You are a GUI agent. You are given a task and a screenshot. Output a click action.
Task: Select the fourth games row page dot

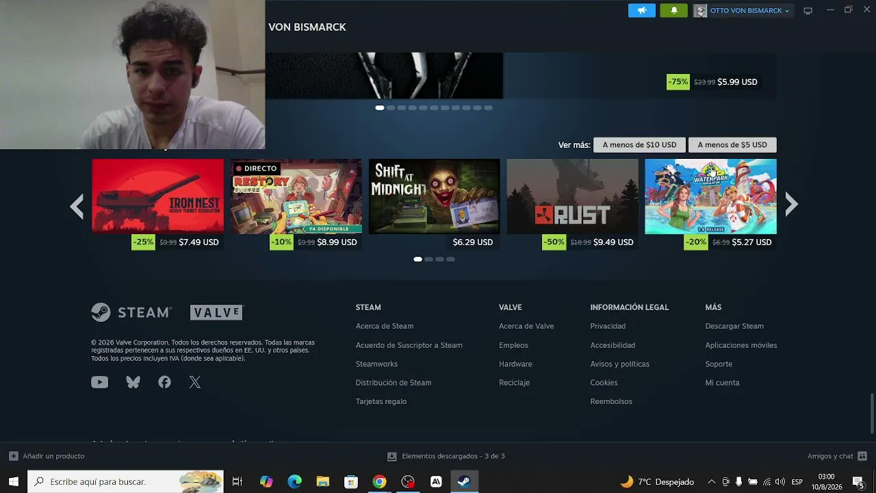451,260
